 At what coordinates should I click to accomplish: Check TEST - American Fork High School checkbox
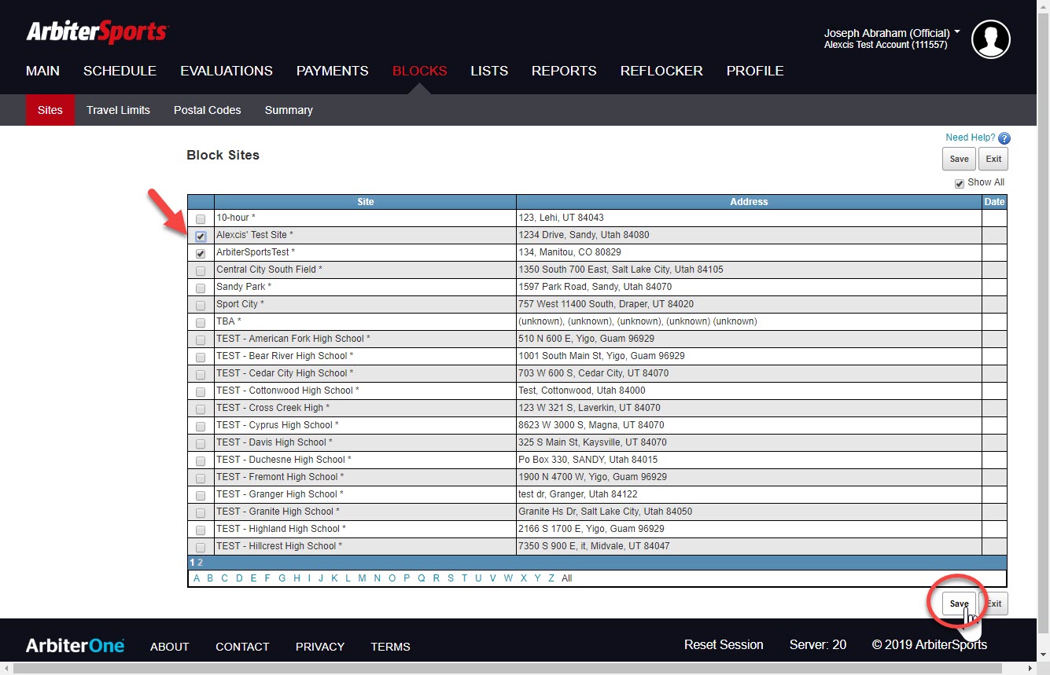[201, 340]
